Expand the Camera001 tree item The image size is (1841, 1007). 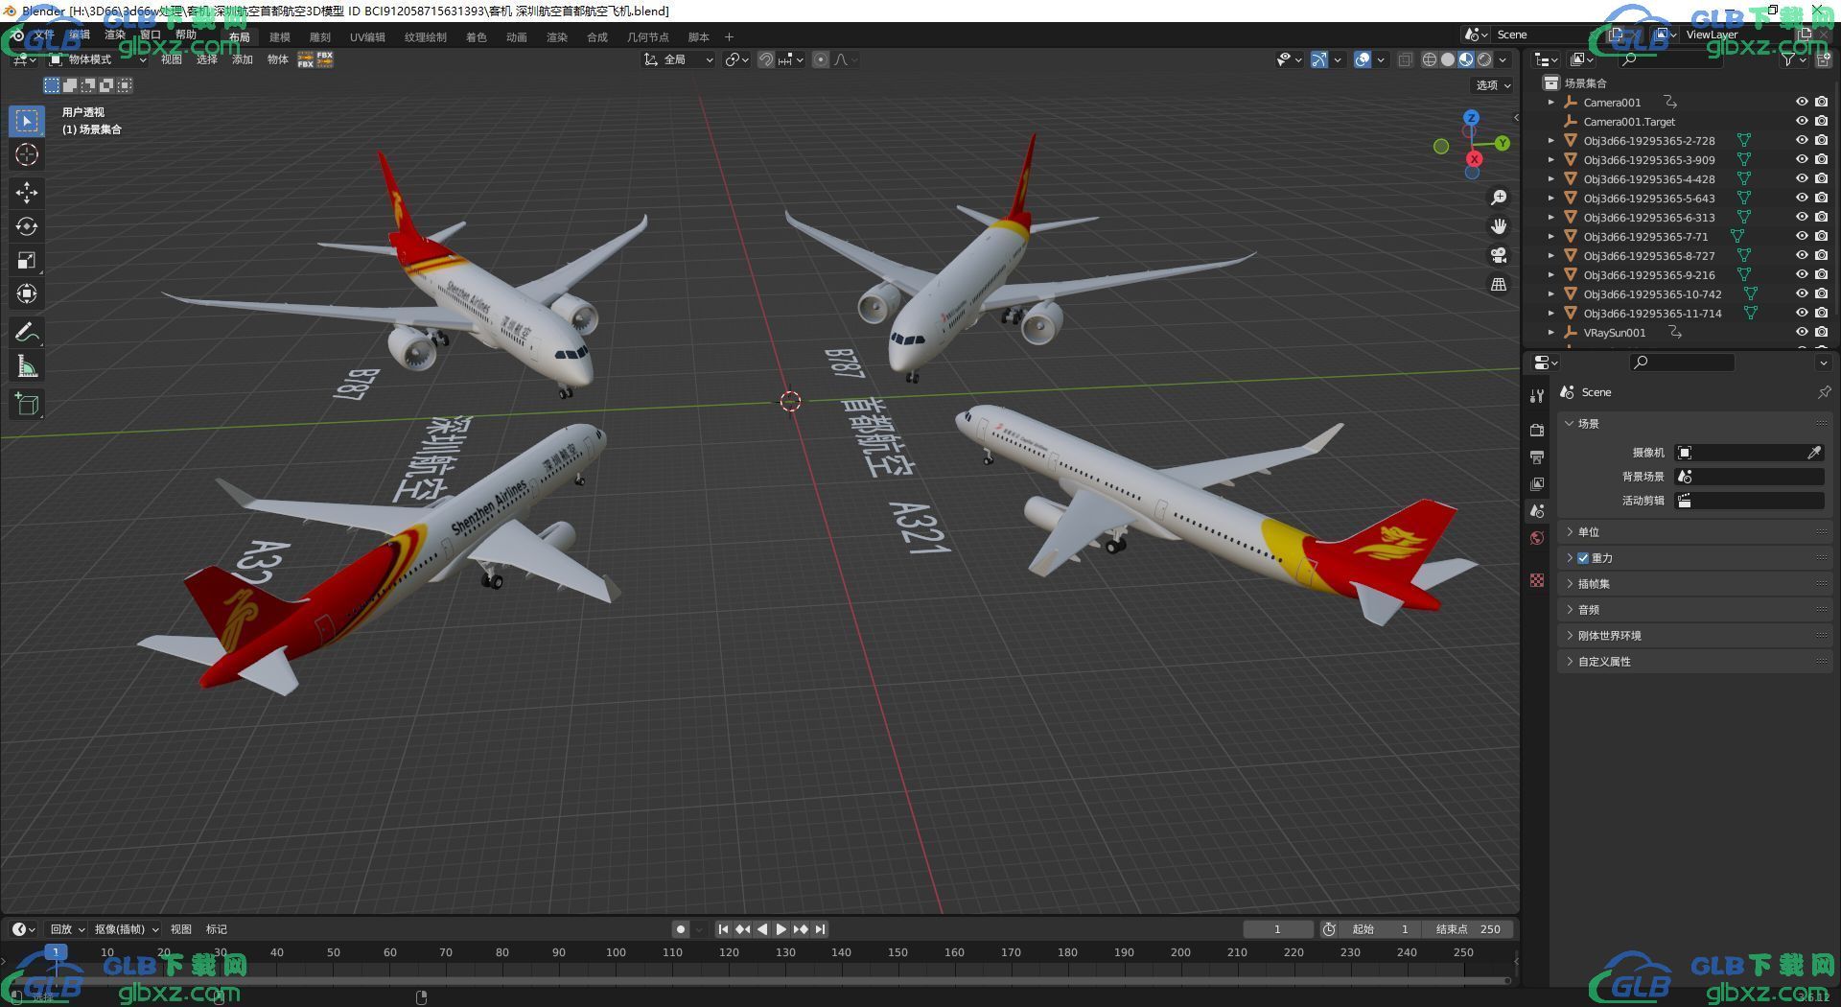click(1551, 102)
